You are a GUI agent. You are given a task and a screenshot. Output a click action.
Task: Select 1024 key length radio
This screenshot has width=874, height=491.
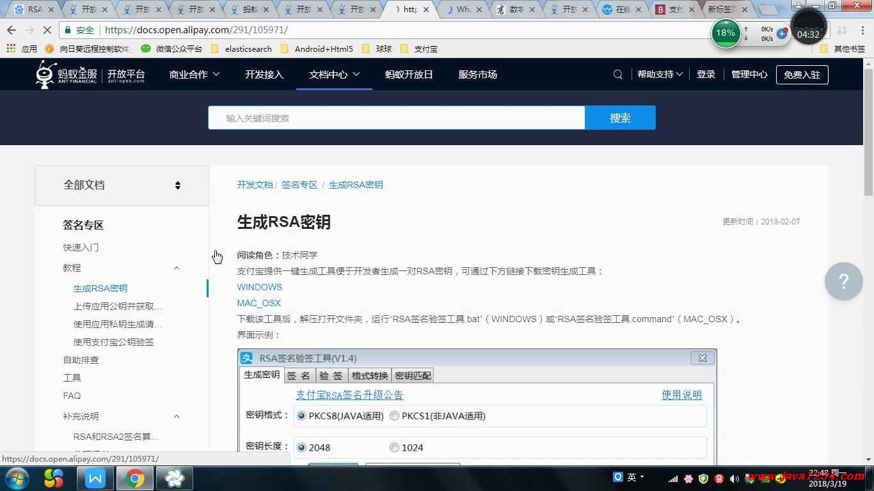[x=394, y=448]
